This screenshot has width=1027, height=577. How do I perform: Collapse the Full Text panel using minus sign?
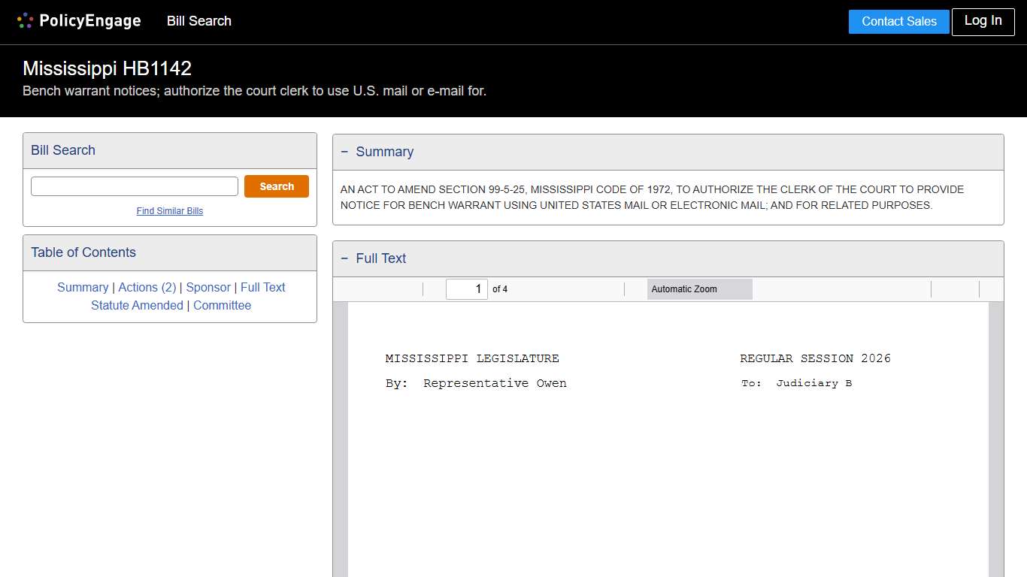(344, 258)
